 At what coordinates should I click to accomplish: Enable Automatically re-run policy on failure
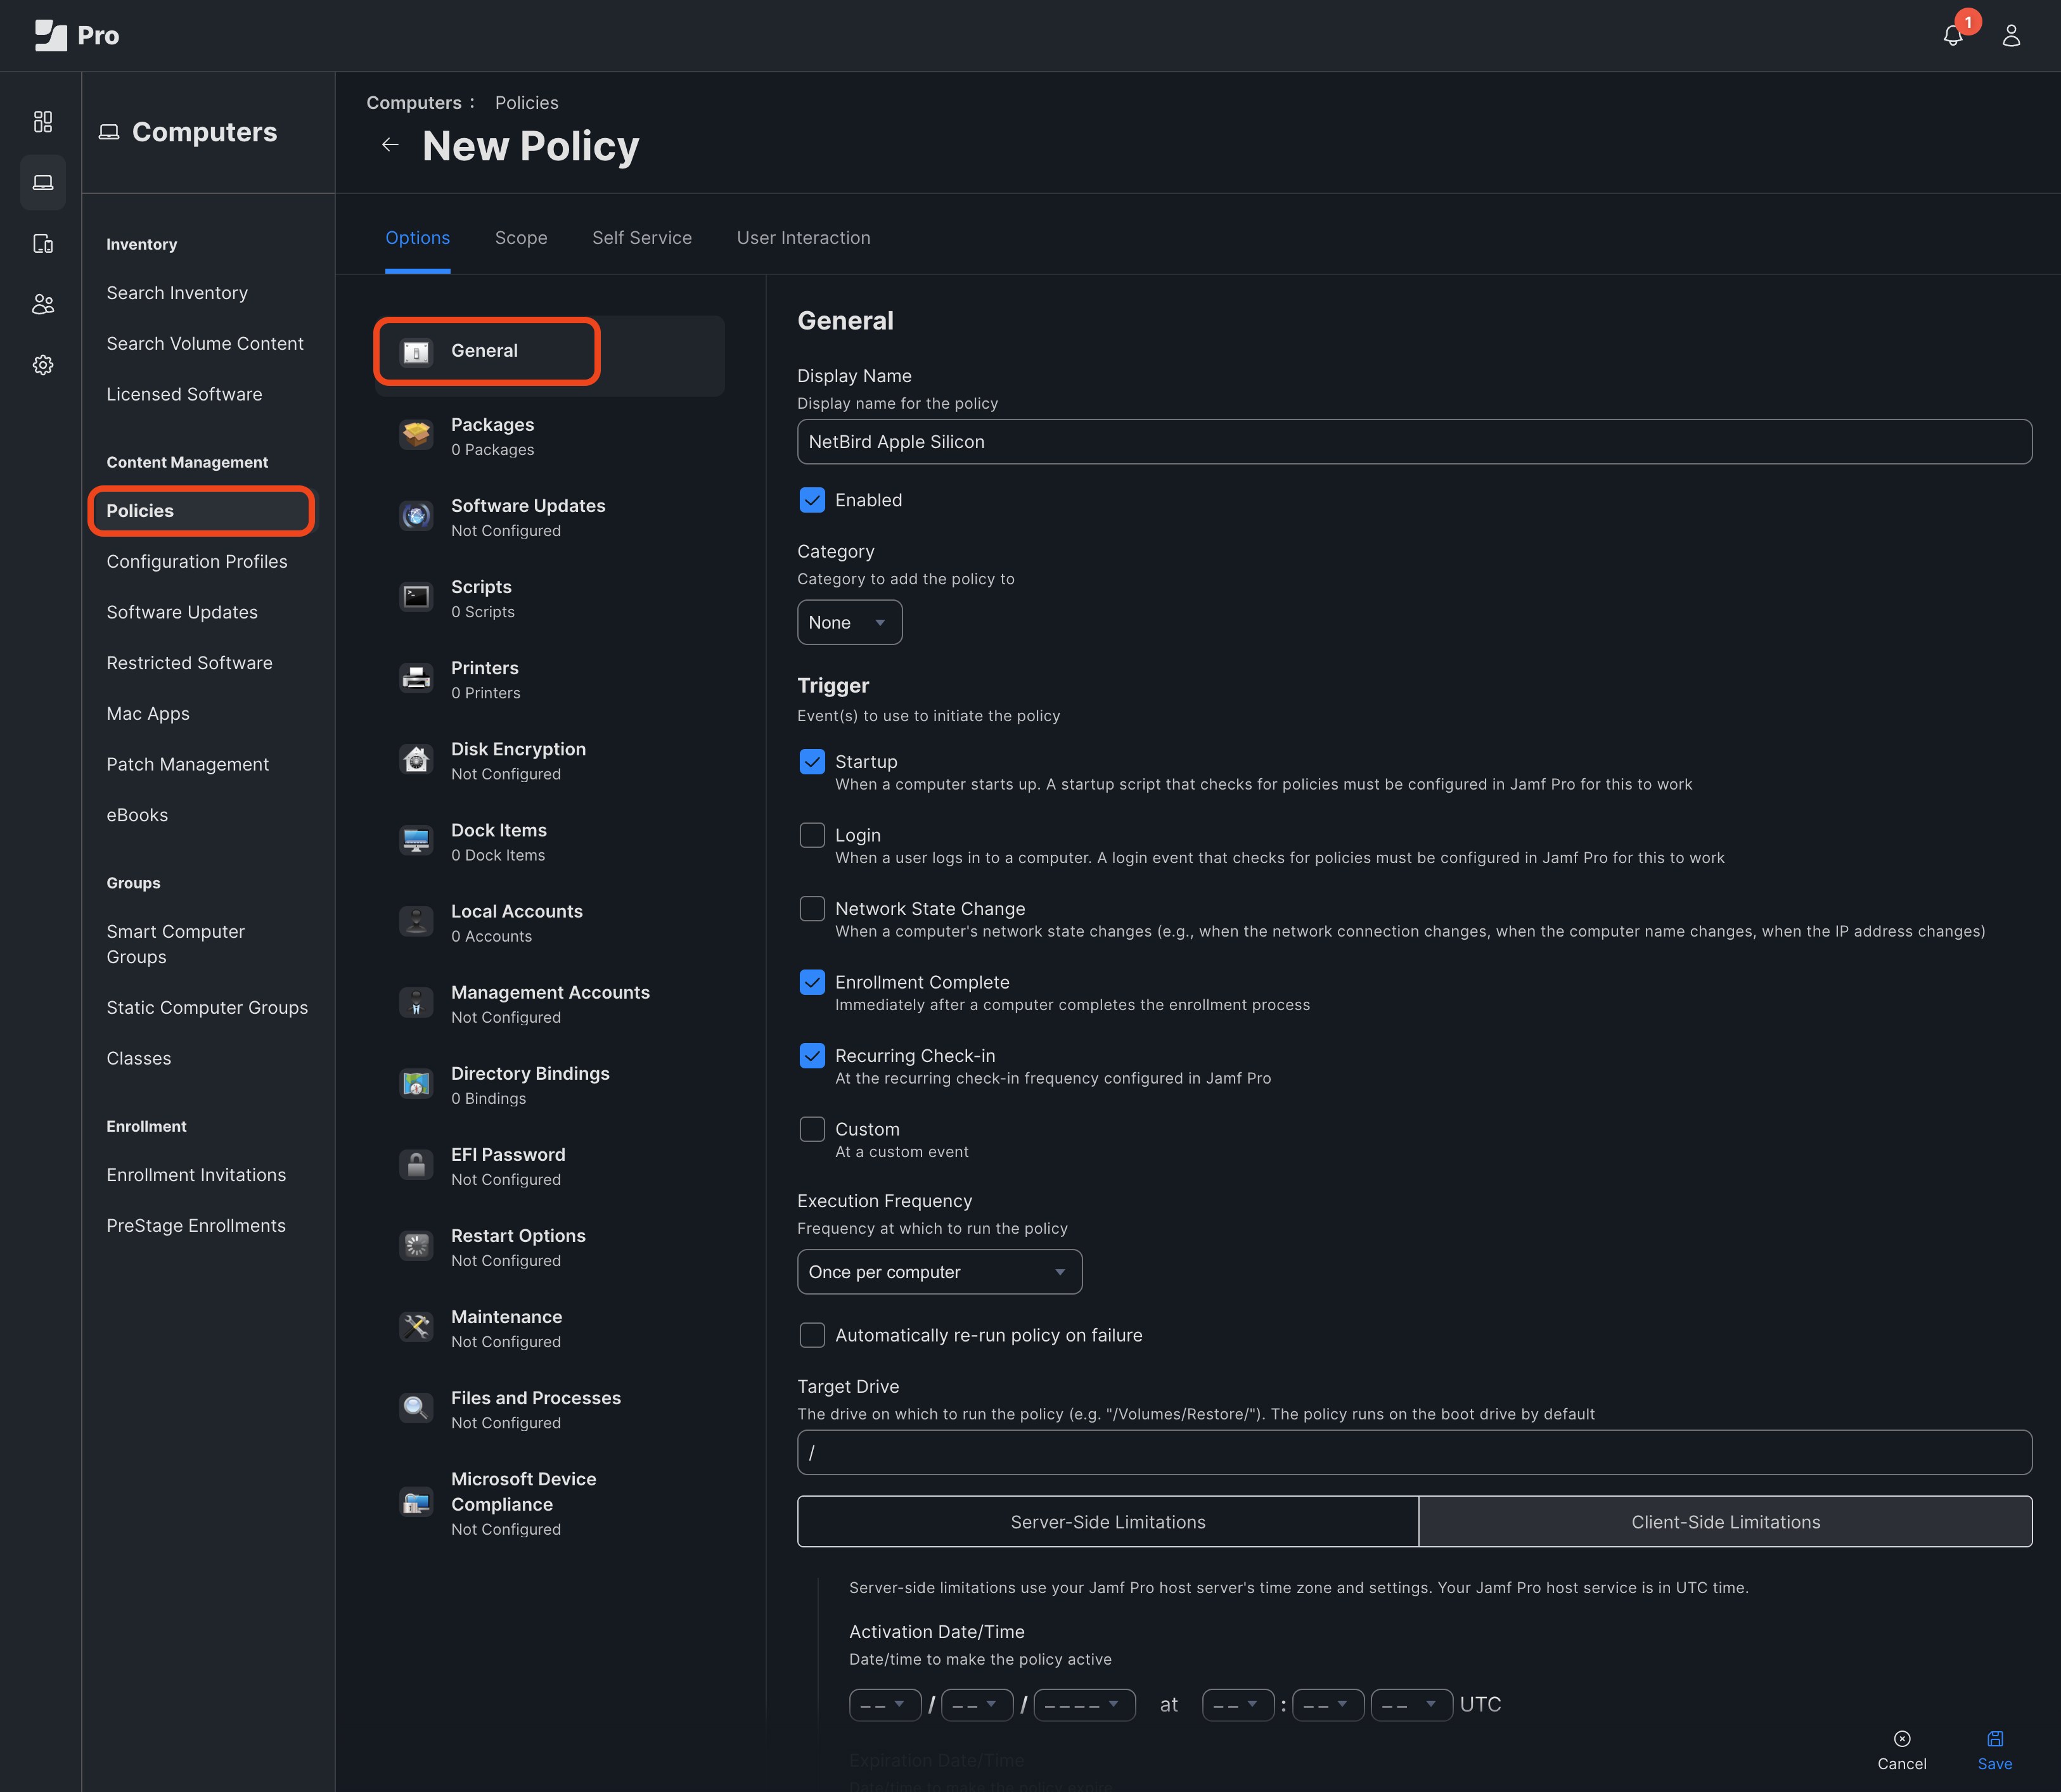(812, 1335)
